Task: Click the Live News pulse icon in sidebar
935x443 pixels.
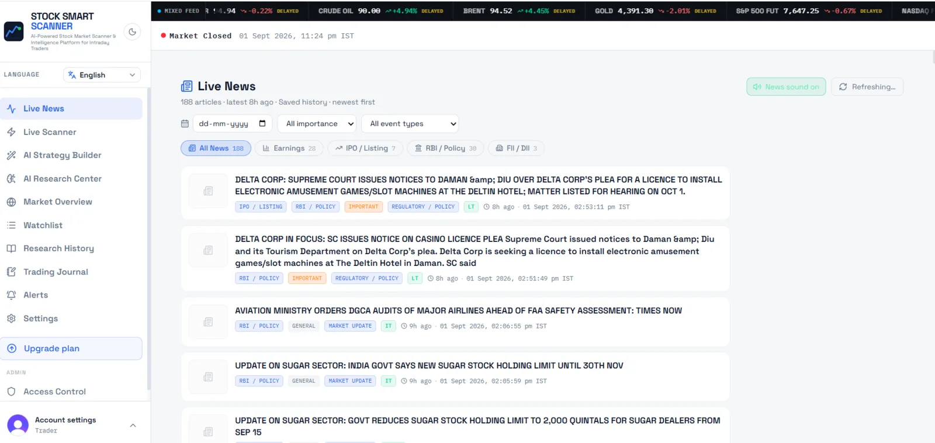Action: [11, 109]
